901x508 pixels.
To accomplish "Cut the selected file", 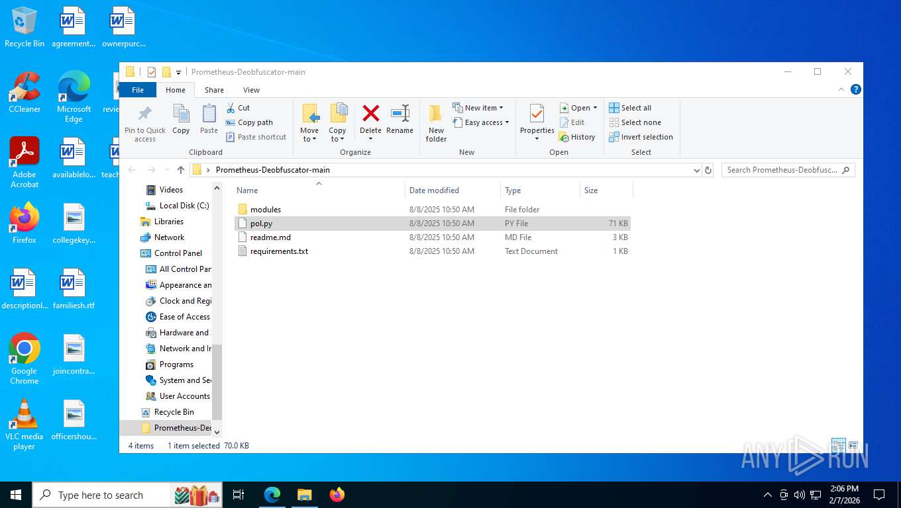I will click(238, 108).
